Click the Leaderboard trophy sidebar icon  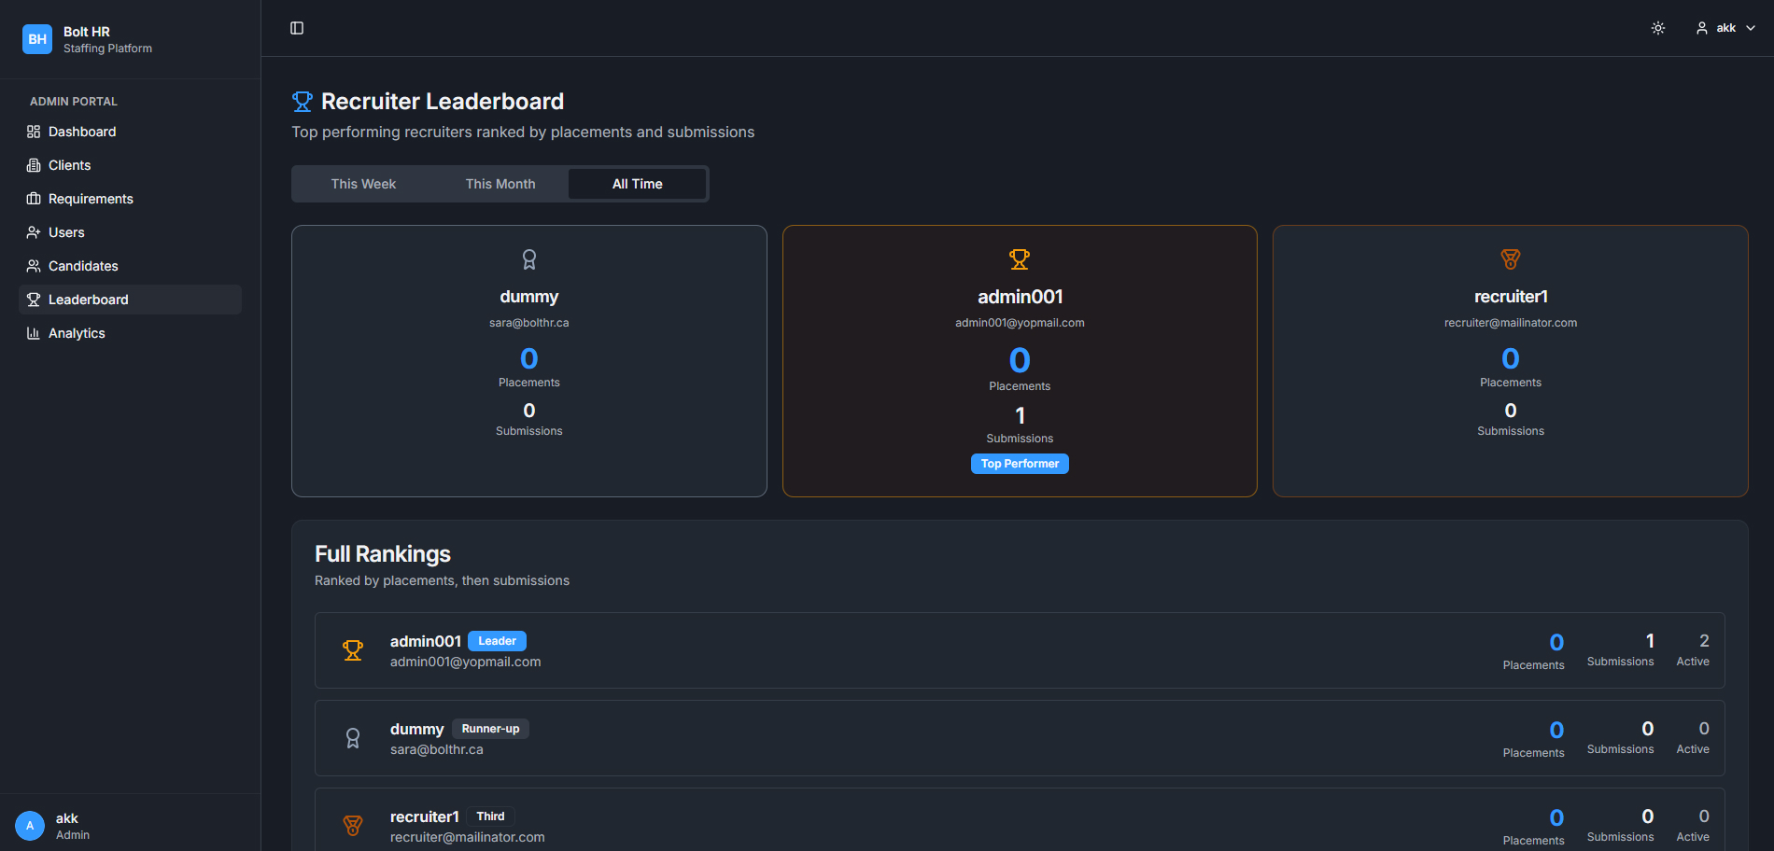pos(34,300)
